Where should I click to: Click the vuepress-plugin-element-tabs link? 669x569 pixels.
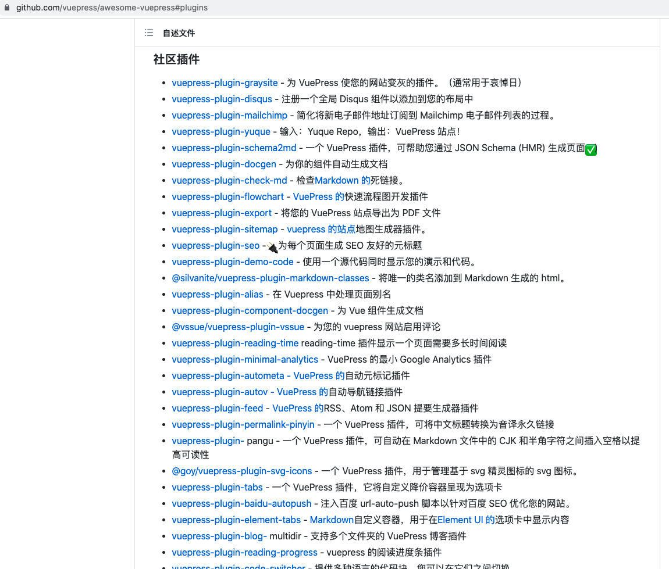pos(236,520)
